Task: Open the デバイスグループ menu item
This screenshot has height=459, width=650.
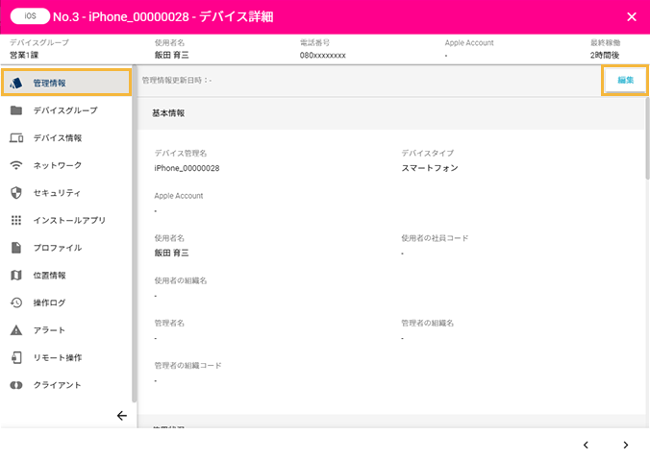Action: [x=66, y=110]
